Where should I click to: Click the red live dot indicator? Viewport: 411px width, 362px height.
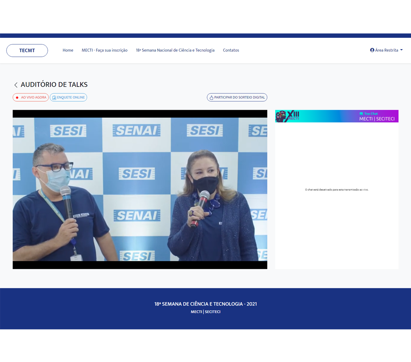click(17, 97)
